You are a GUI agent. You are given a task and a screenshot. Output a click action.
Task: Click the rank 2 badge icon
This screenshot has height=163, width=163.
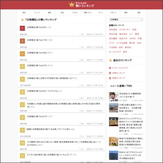point(22,41)
